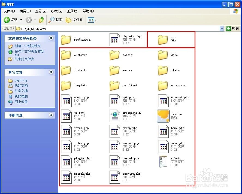Select the search.php file icon
Viewport: 242px width, 194px height.
tap(66, 177)
